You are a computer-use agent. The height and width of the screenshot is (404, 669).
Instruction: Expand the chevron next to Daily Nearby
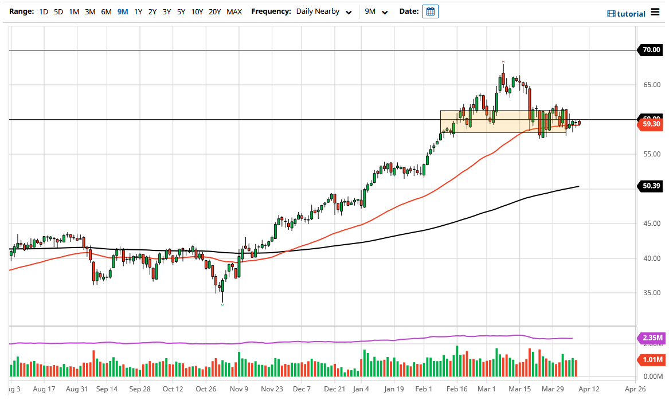coord(349,12)
